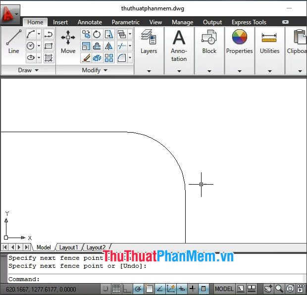Open the draw order dropdown arrow
307x295 pixels.
(x=130, y=34)
